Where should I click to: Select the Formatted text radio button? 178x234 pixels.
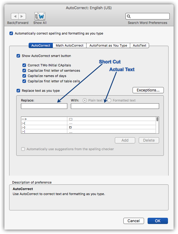tap(109, 100)
